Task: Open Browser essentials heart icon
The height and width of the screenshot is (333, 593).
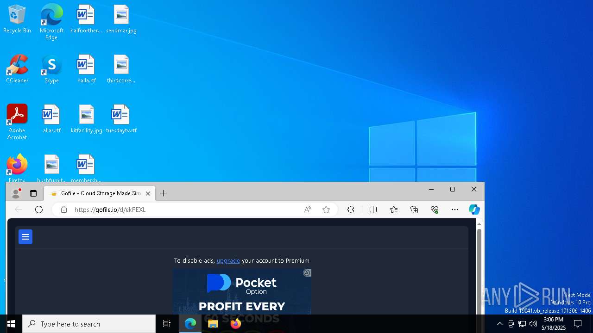Action: [x=435, y=210]
